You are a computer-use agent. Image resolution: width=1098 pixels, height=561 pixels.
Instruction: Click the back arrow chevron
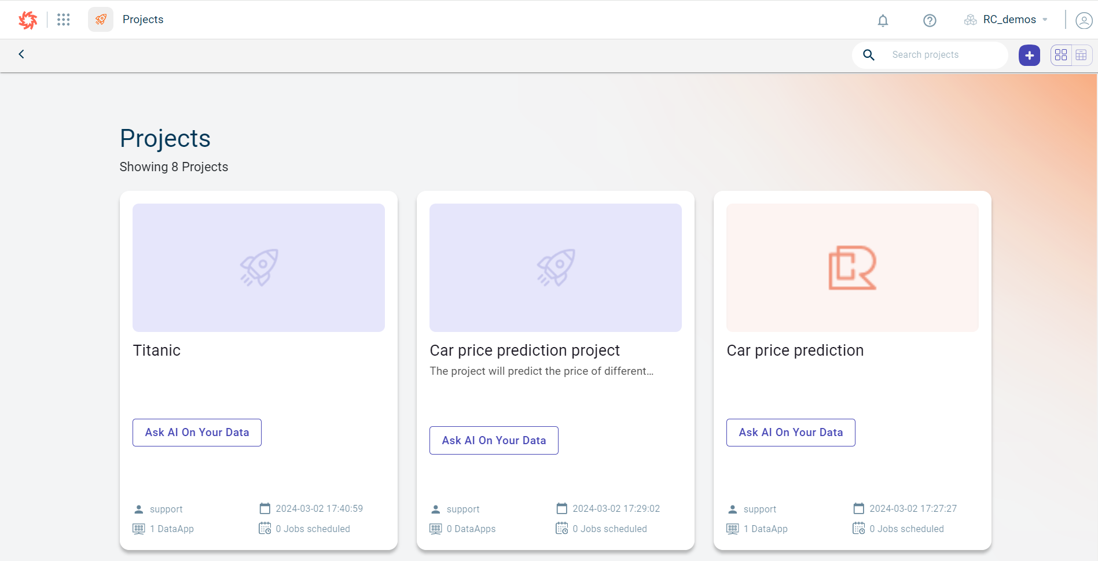point(21,54)
